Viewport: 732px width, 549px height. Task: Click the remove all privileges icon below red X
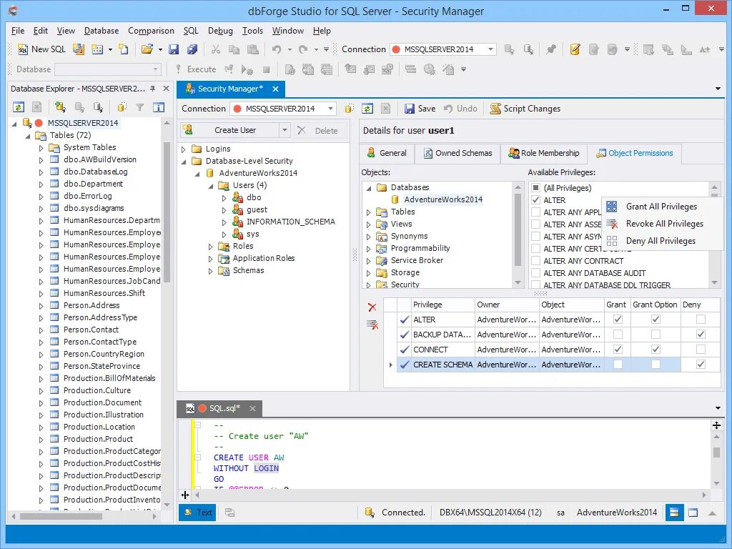coord(372,325)
